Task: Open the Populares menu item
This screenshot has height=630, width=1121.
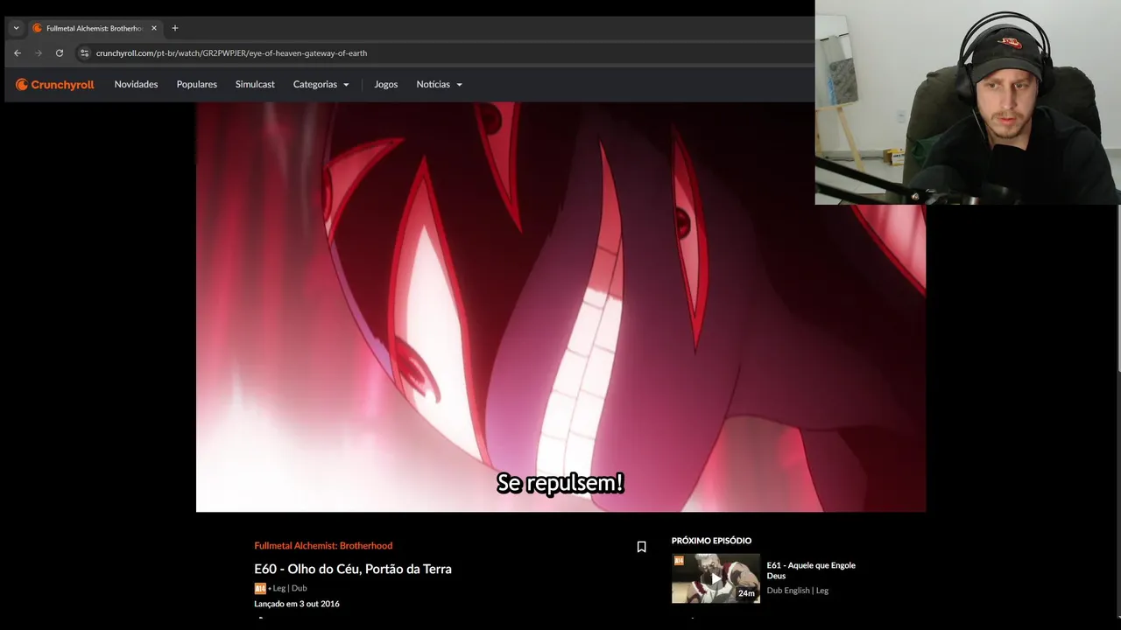Action: [196, 85]
